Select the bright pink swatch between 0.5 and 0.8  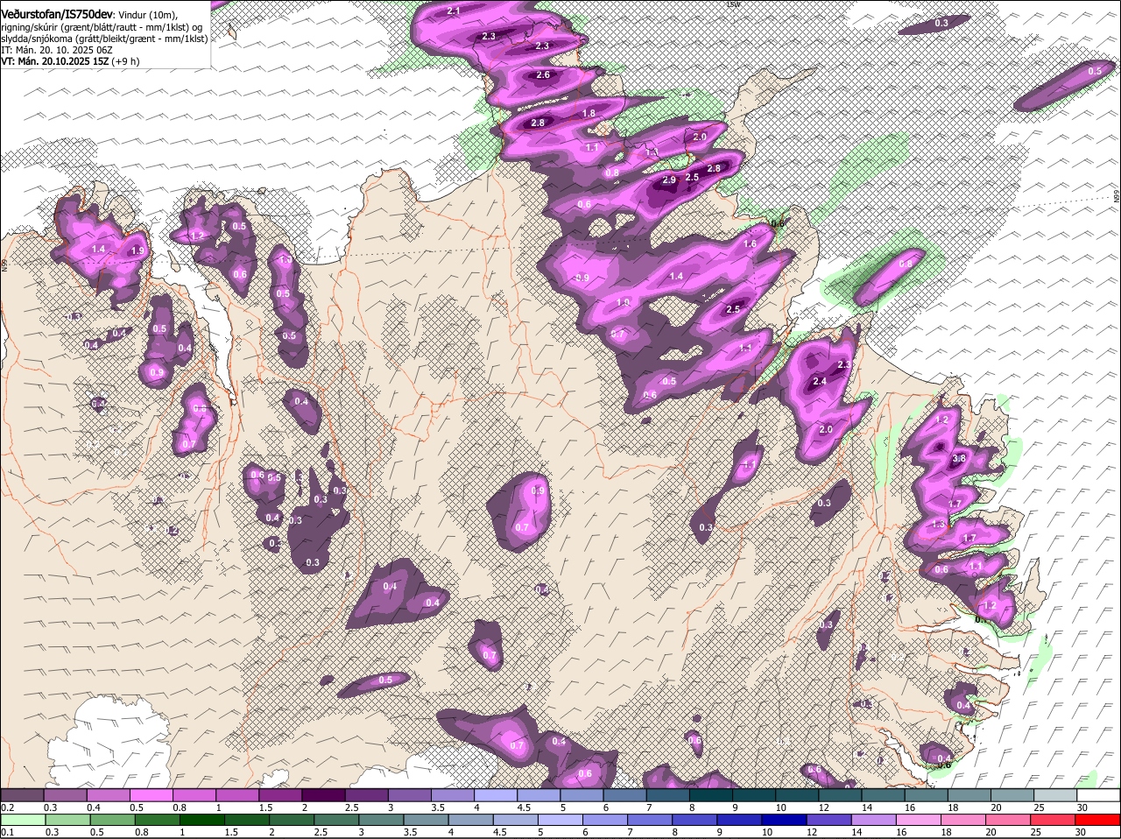click(x=152, y=795)
